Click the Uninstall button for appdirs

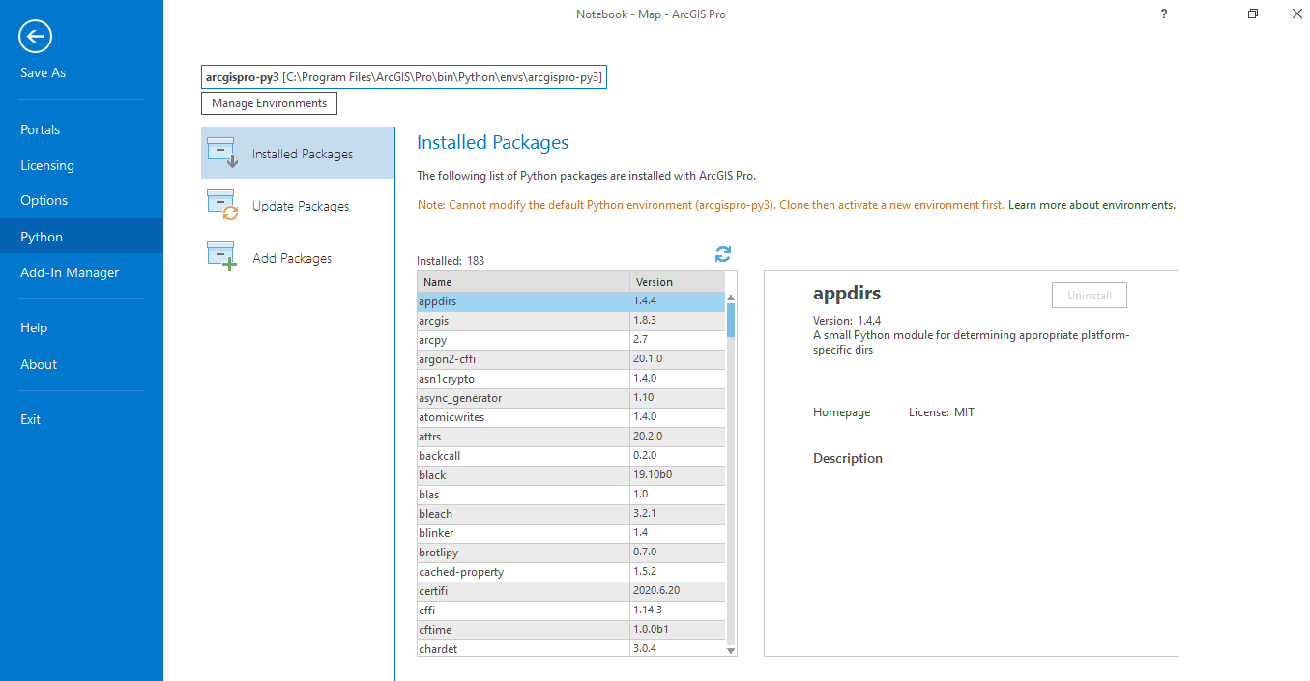point(1089,295)
